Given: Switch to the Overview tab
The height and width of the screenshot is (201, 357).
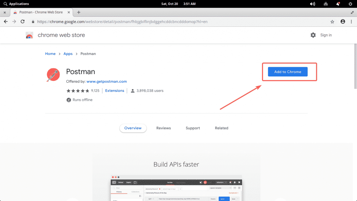Looking at the screenshot, I should coord(133,128).
